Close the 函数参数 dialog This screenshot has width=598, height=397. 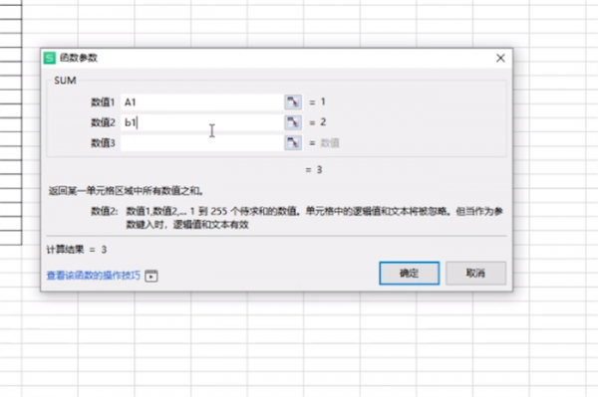pos(500,58)
